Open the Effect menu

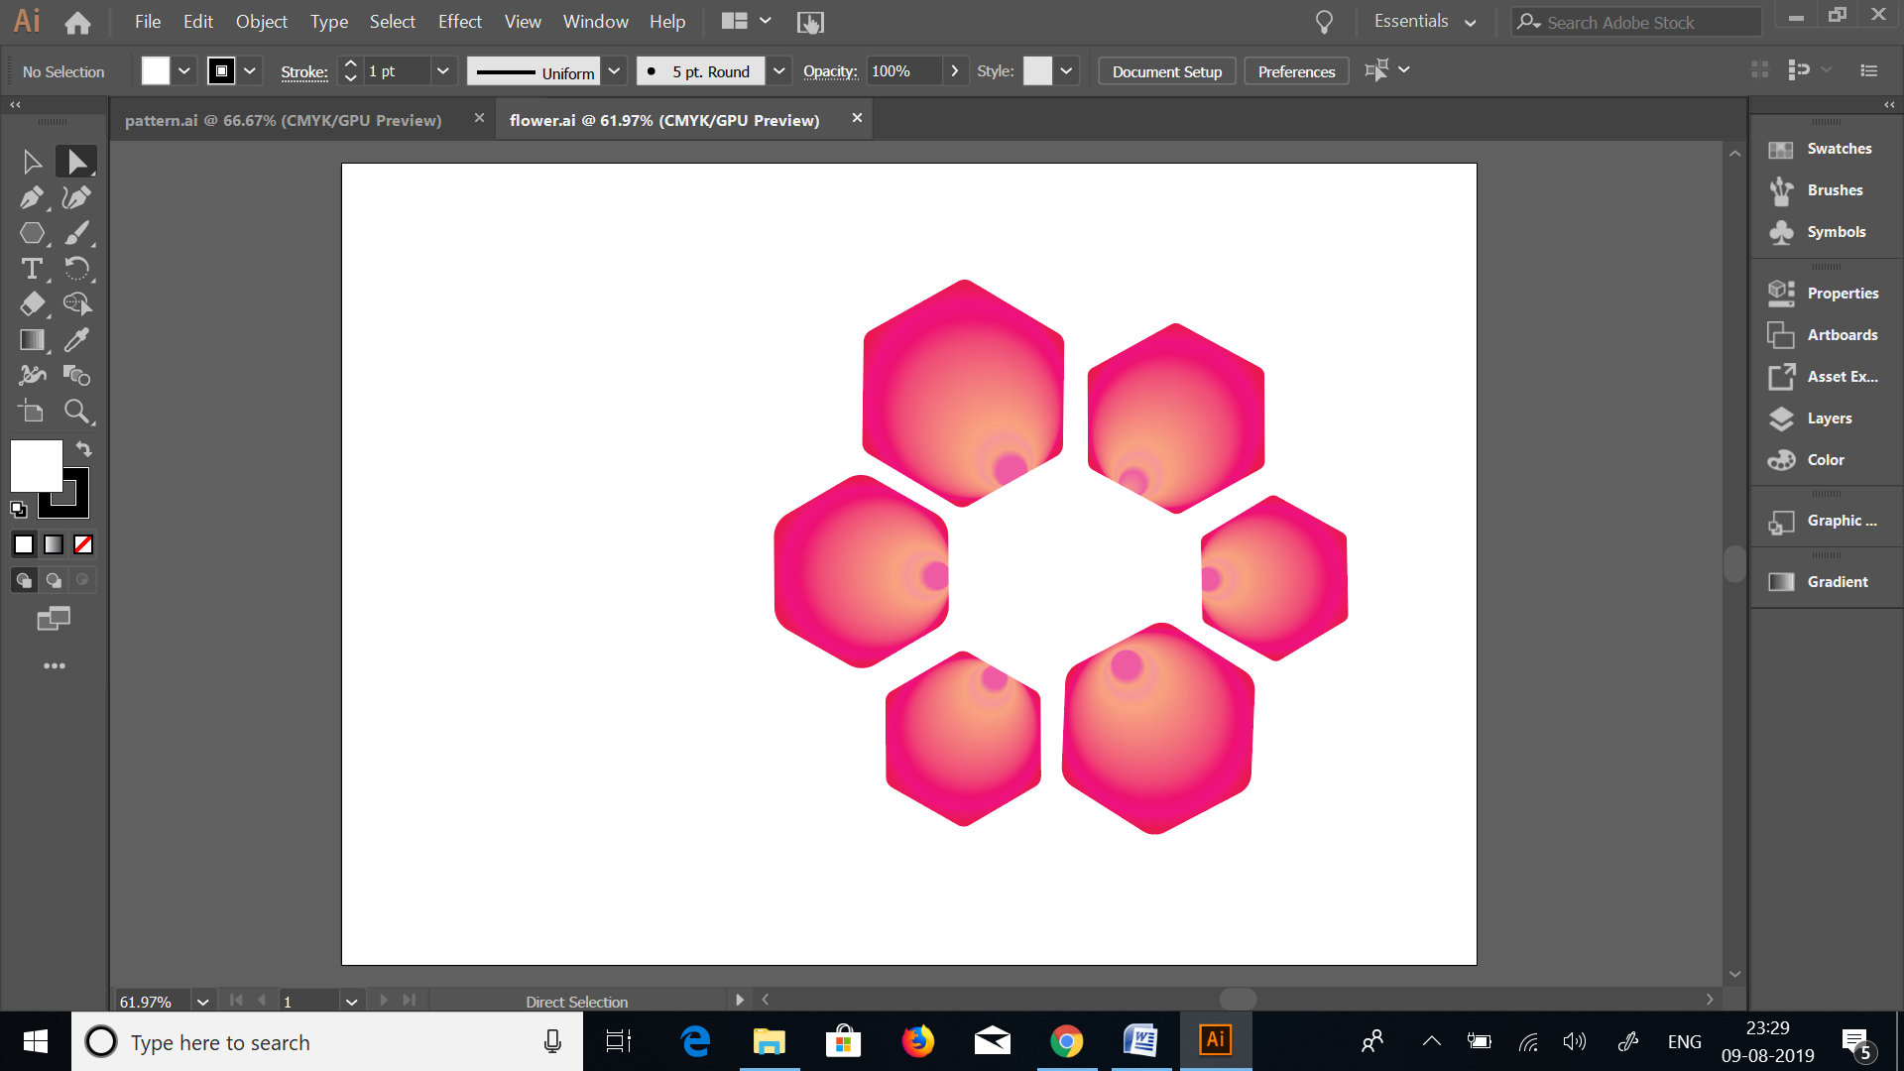click(459, 21)
